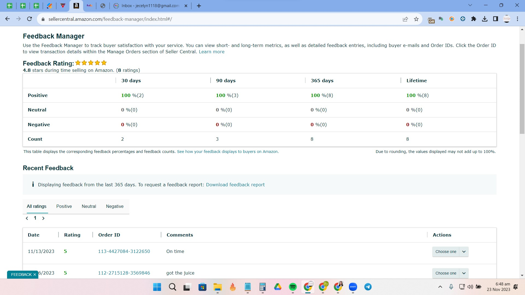This screenshot has height=295, width=525.
Task: Open order 112-2715128-3569846
Action: (124, 273)
